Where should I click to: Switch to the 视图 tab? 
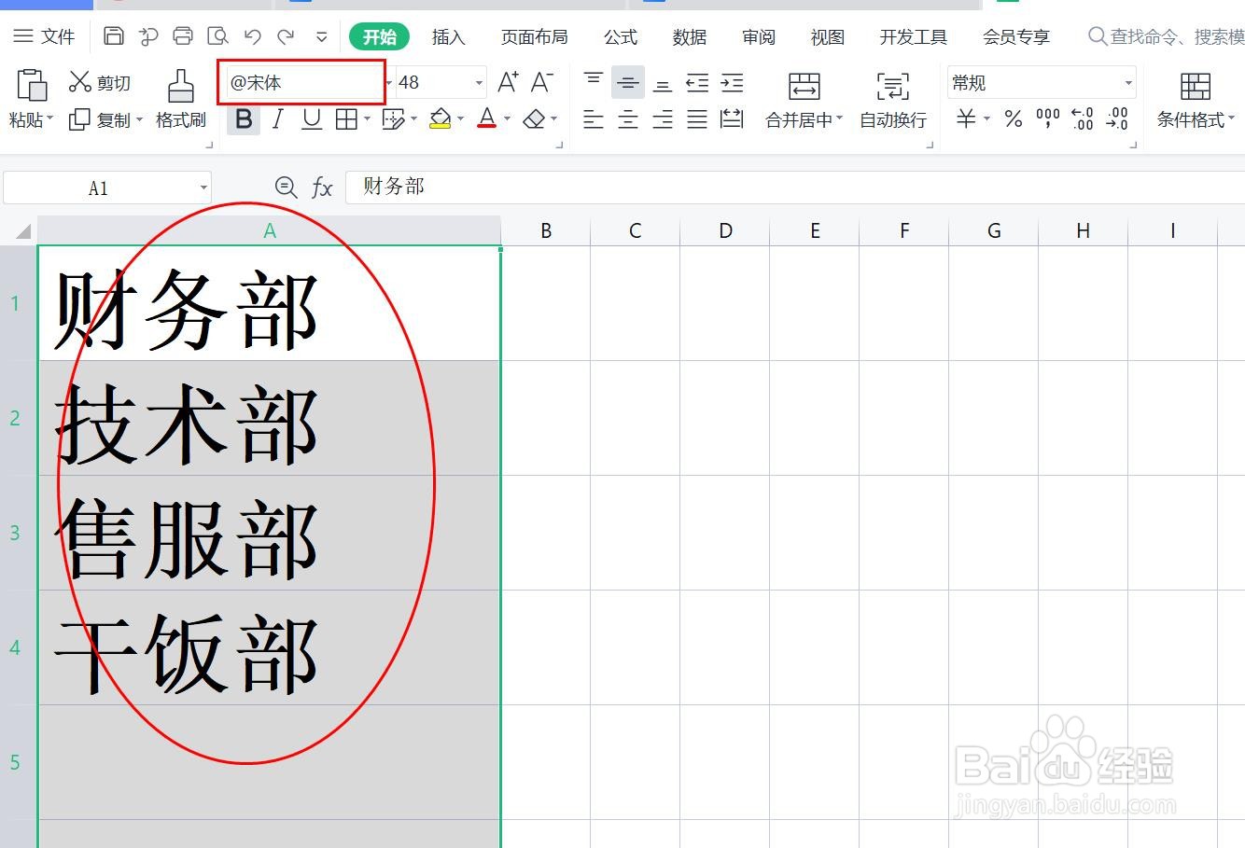[x=827, y=36]
